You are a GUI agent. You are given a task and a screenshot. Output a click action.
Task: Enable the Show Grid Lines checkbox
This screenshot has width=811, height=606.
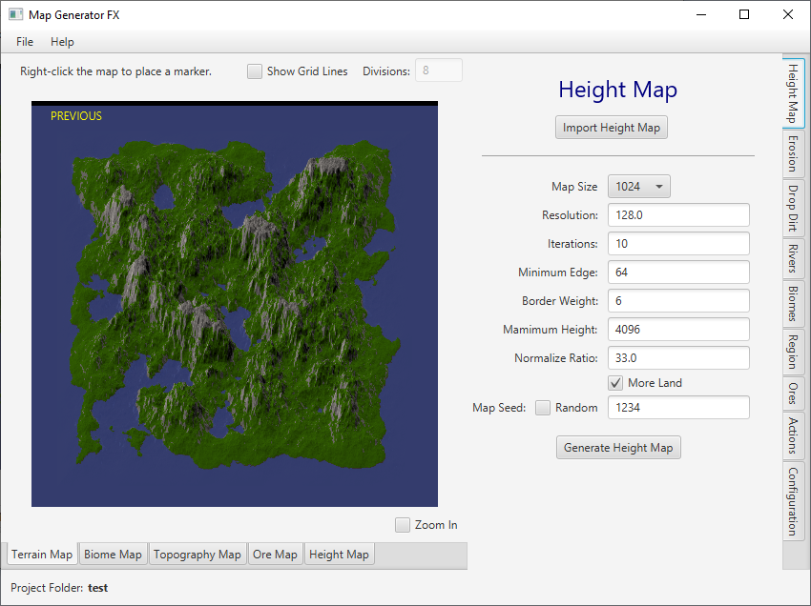[x=255, y=71]
